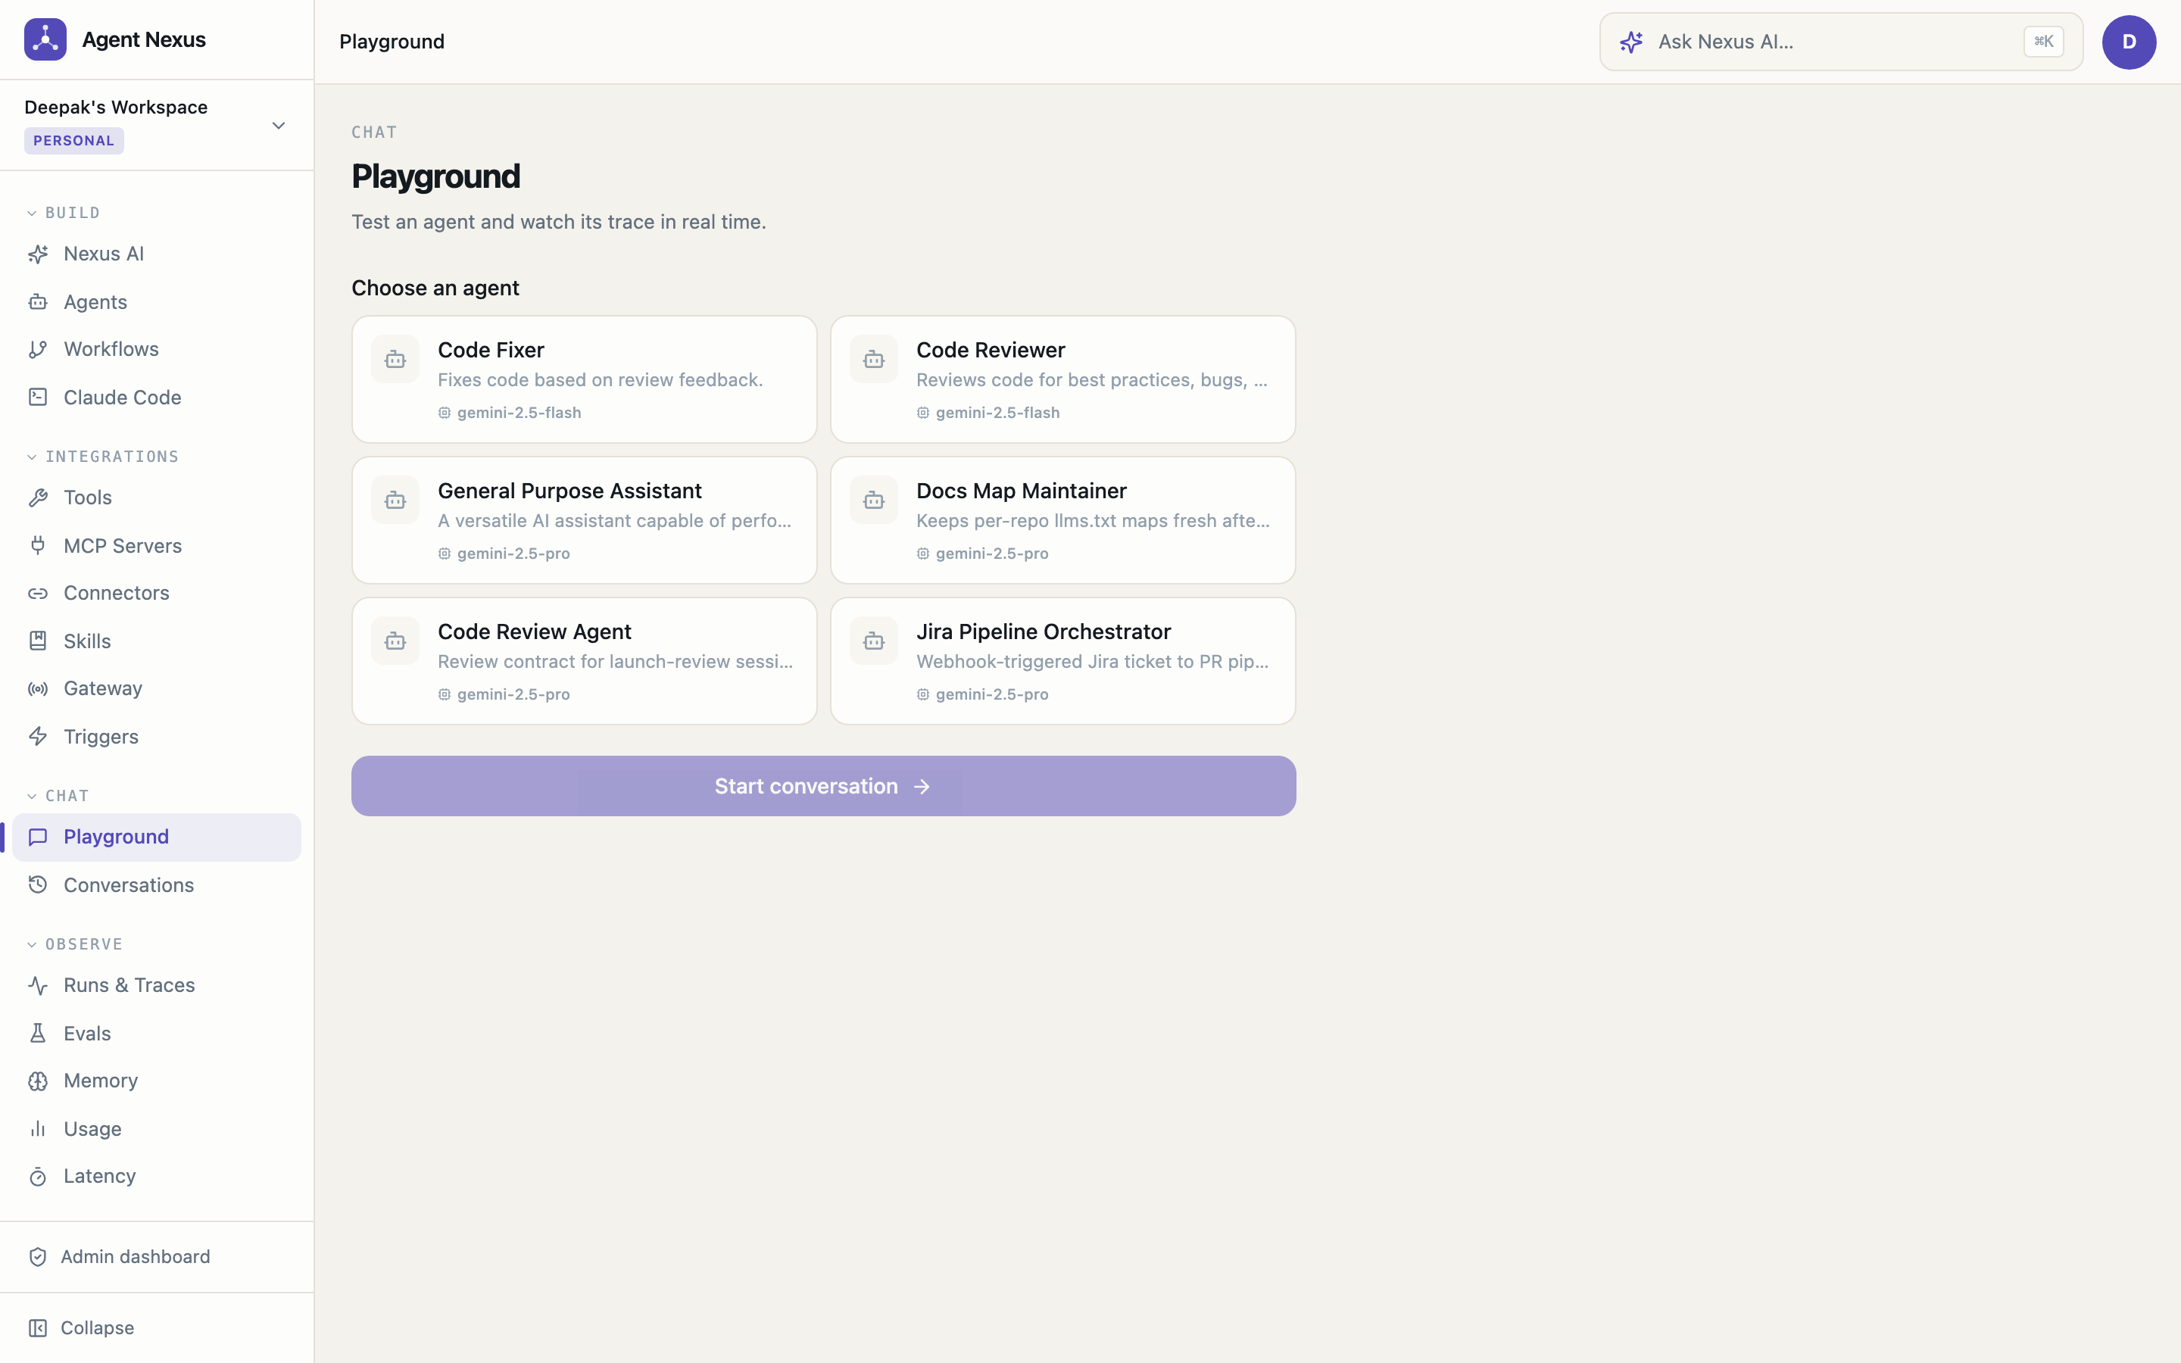The width and height of the screenshot is (2181, 1363).
Task: Click the Agent Nexus logo icon
Action: (45, 39)
